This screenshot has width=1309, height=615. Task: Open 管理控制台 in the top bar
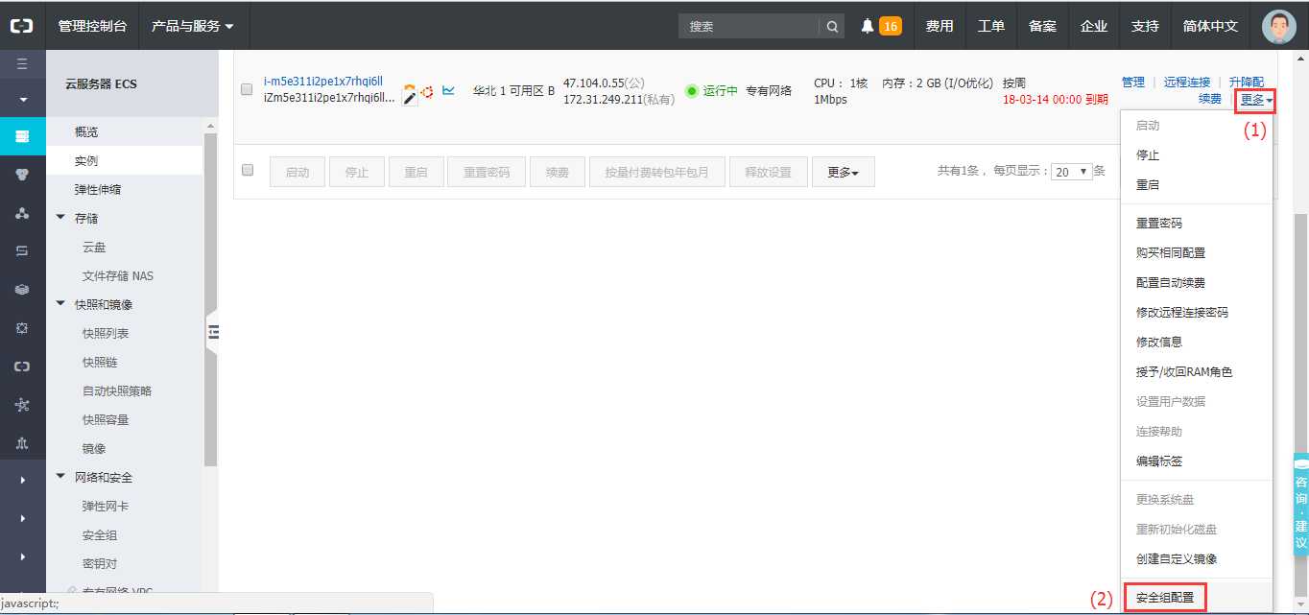(x=92, y=26)
